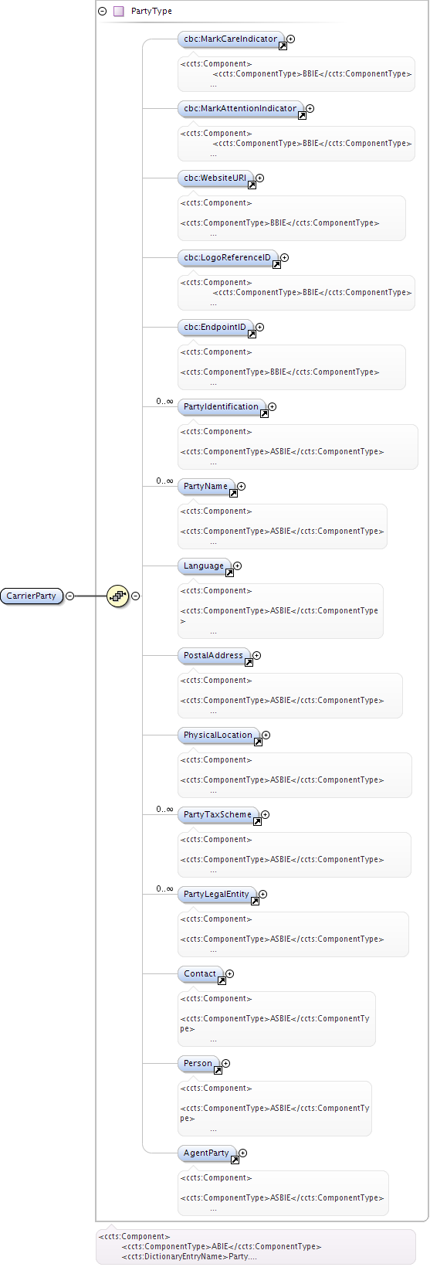Expand the PartyName node

point(242,487)
